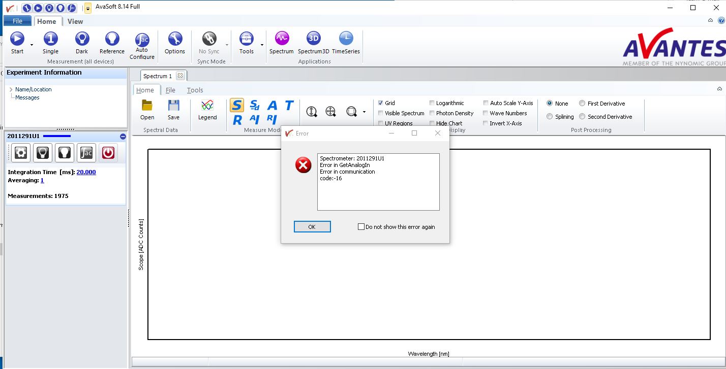Select the Splining radio button
Viewport: 726px width, 369px height.
(x=550, y=117)
